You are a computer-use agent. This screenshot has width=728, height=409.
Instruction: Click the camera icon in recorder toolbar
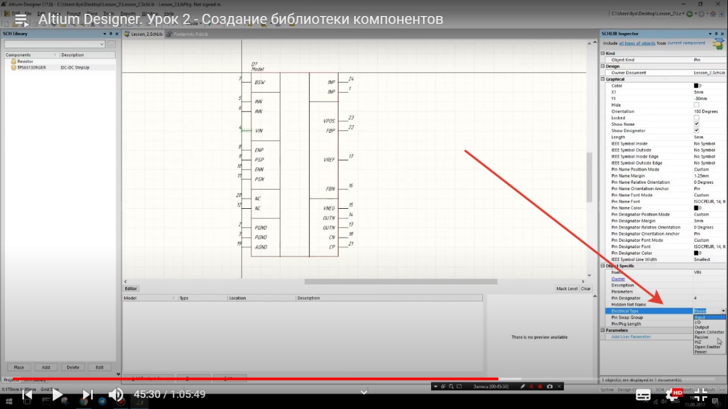pos(549,386)
